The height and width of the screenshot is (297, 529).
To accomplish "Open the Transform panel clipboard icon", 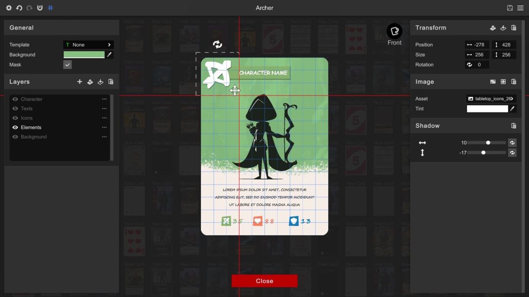I will [513, 27].
